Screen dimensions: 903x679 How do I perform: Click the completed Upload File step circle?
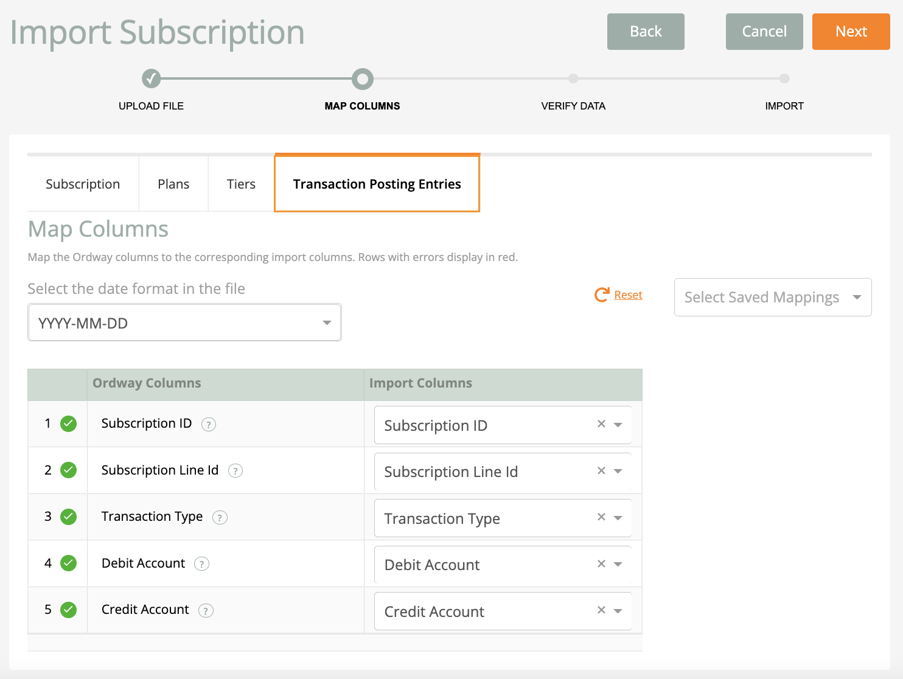coord(152,78)
